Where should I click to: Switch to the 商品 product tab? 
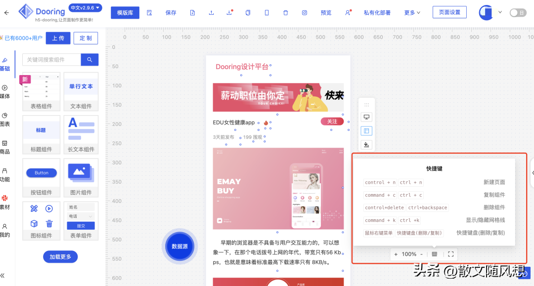5,147
